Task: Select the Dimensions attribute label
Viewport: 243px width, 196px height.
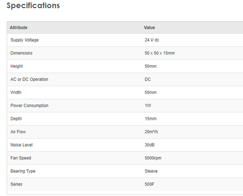Action: [x=21, y=53]
